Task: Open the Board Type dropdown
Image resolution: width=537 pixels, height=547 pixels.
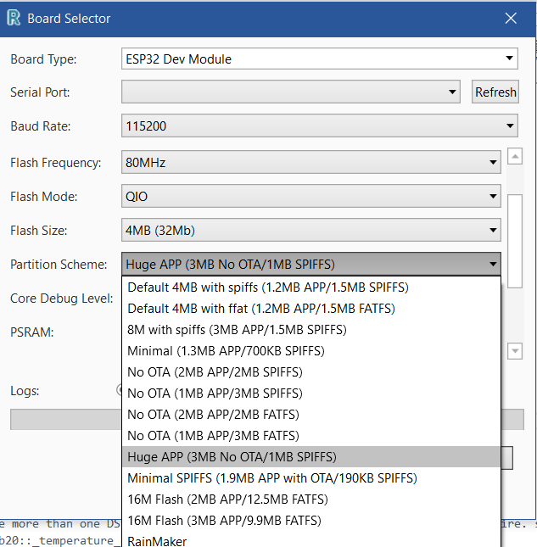Action: (509, 59)
